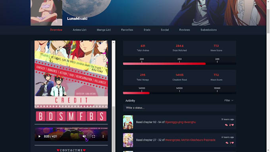The height and width of the screenshot is (152, 270).
Task: Open the Manga List tab
Action: pos(104,30)
